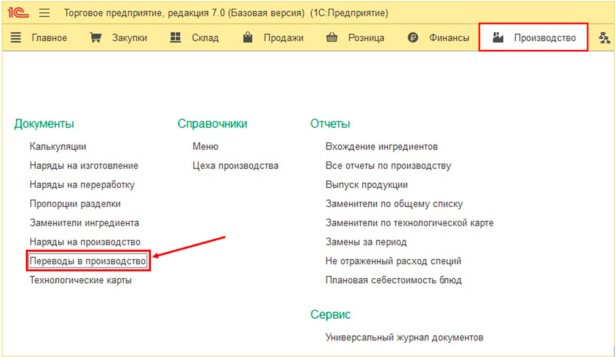Click the shopping cart Закупки icon

tap(95, 38)
